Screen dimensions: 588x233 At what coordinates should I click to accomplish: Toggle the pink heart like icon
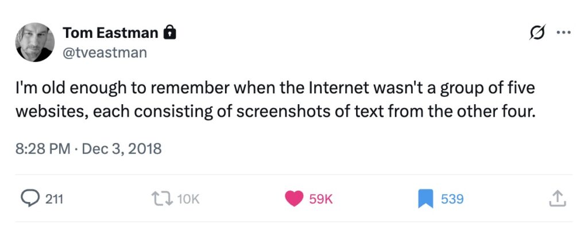click(295, 199)
